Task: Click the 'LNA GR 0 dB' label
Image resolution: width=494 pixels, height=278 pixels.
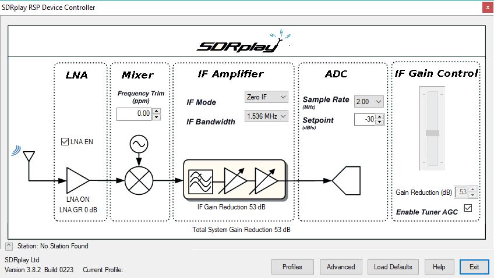Action: 78,210
